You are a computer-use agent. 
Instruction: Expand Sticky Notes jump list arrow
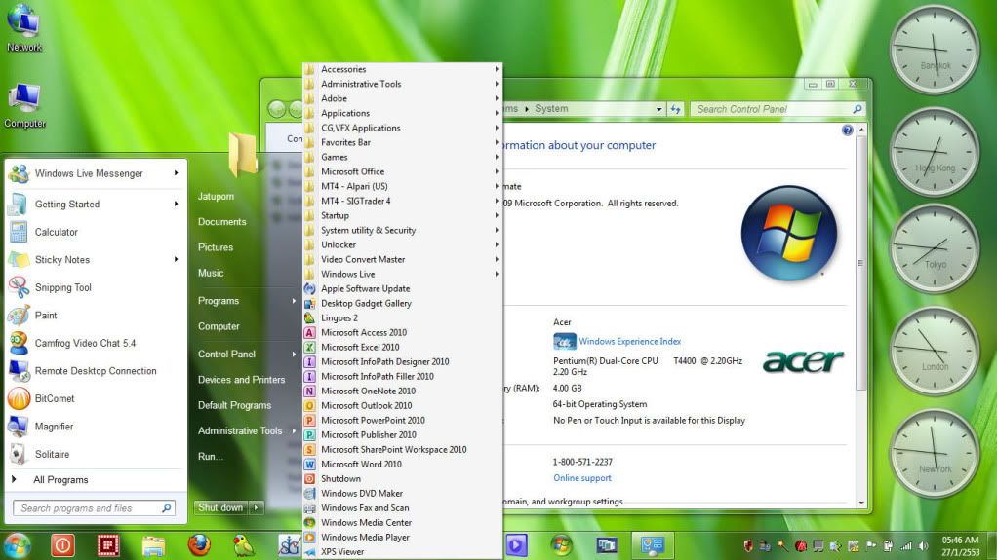[177, 259]
